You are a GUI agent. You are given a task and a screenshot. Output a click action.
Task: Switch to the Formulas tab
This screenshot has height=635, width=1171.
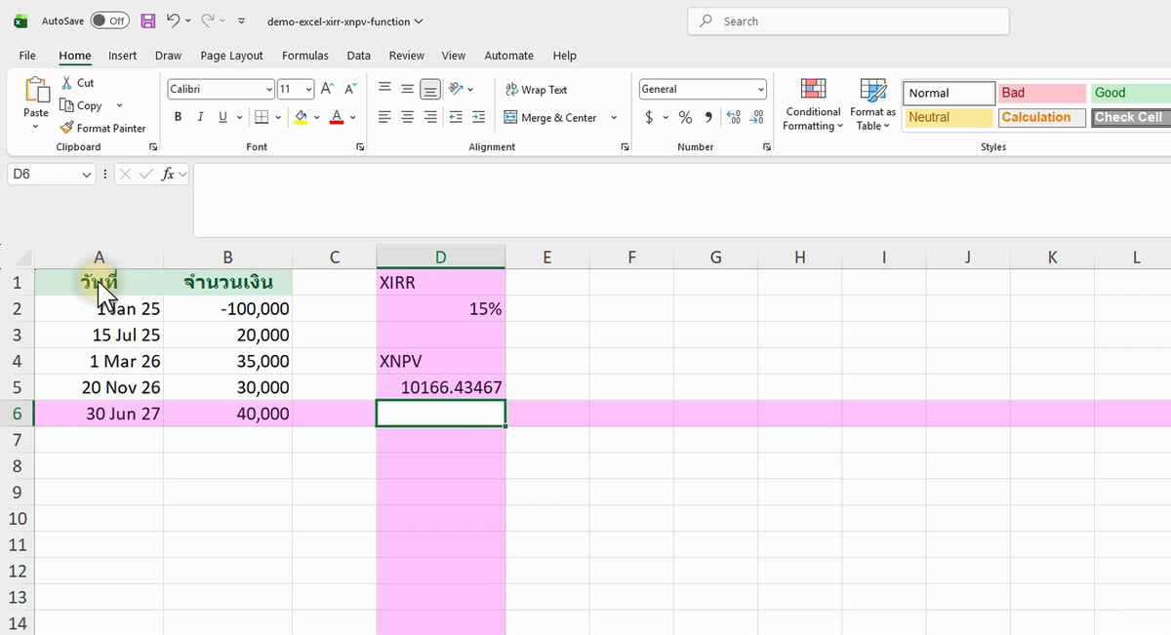click(x=305, y=56)
